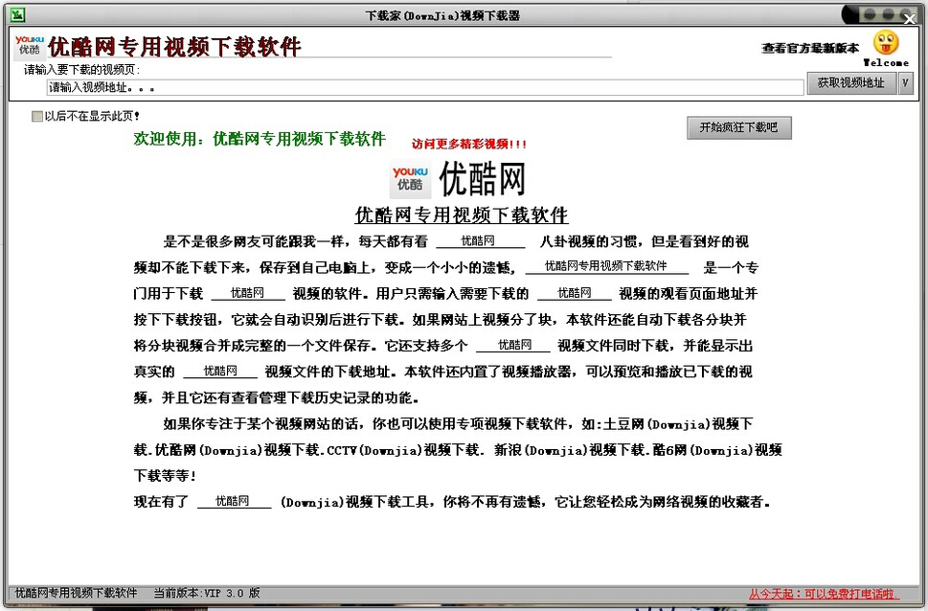Click the 开始疯狂下载吧 button
The image size is (928, 611).
(x=738, y=127)
